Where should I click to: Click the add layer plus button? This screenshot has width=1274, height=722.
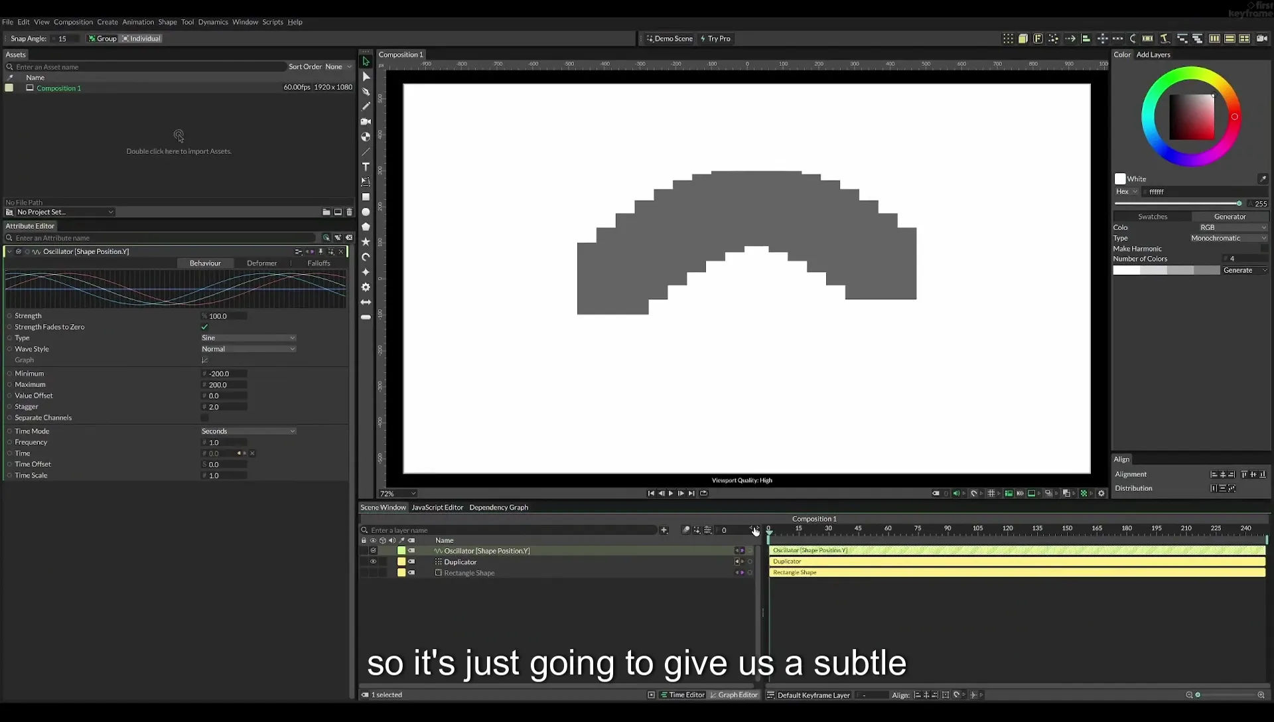coord(664,530)
